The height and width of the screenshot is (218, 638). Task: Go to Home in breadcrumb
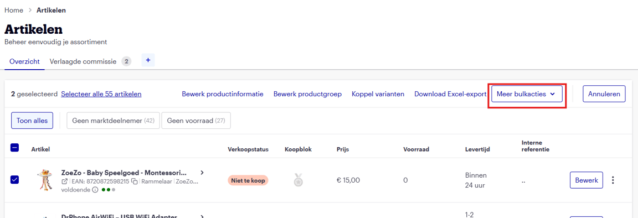13,10
